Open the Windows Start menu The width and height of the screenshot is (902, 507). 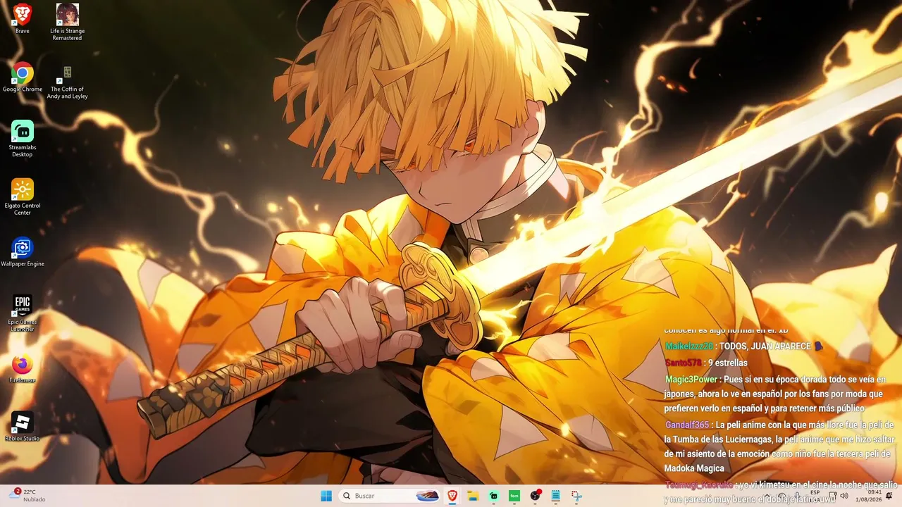(326, 496)
